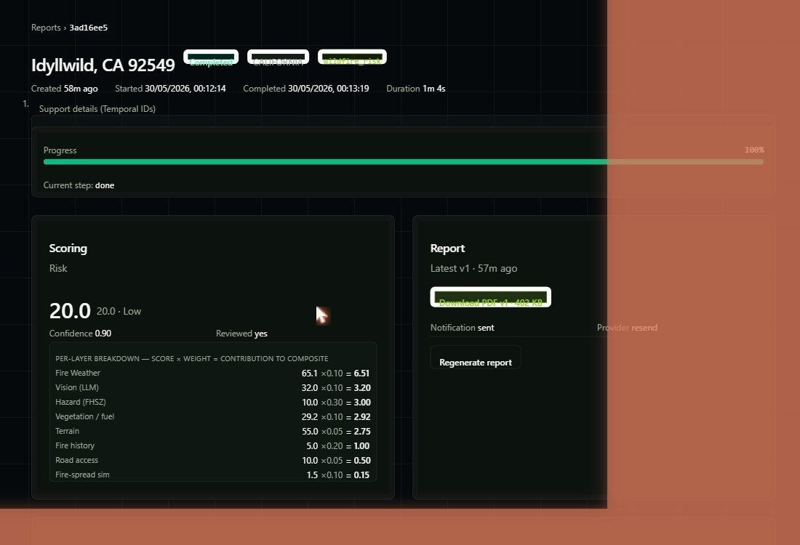Screen dimensions: 800x545
Task: Click the Notification sent status
Action: click(463, 328)
